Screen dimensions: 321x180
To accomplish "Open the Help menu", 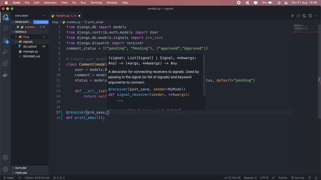I will 125,2.
